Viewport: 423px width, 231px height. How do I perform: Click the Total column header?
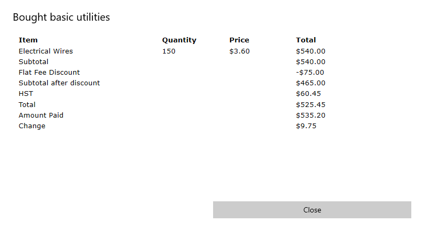[x=306, y=40]
